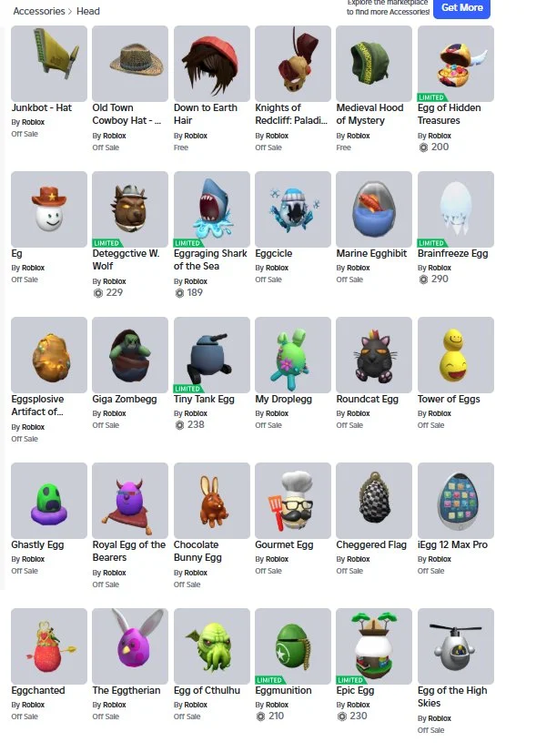Go to Accessories in the breadcrumb
Viewport: 536px width, 752px height.
click(39, 11)
